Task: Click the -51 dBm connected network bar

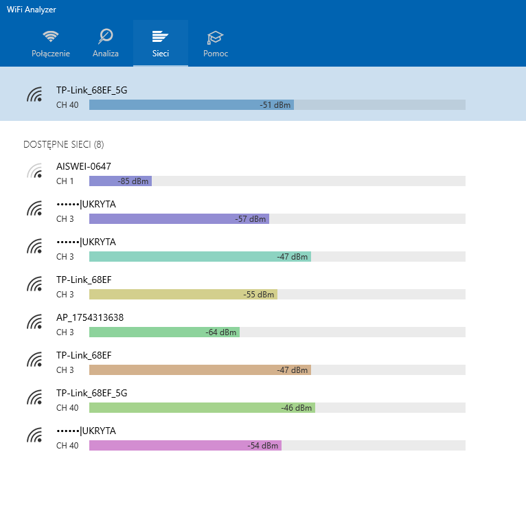Action: coord(192,104)
